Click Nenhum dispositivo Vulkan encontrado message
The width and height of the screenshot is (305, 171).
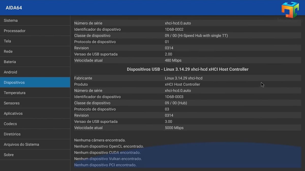tap(108, 159)
